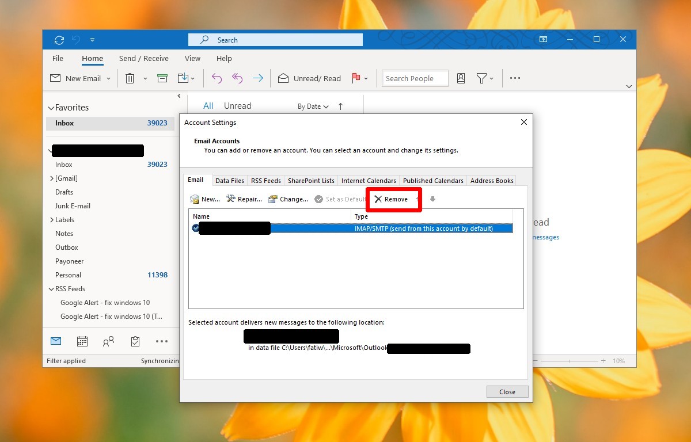This screenshot has height=442, width=691.
Task: Open the View ribbon tab
Action: pos(192,58)
